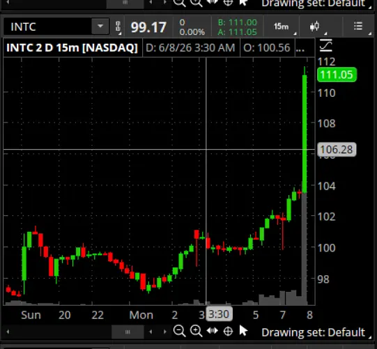Viewport: 377px width, 349px height.
Task: Zoom in using bottom magnifier plus icon
Action: (197, 331)
